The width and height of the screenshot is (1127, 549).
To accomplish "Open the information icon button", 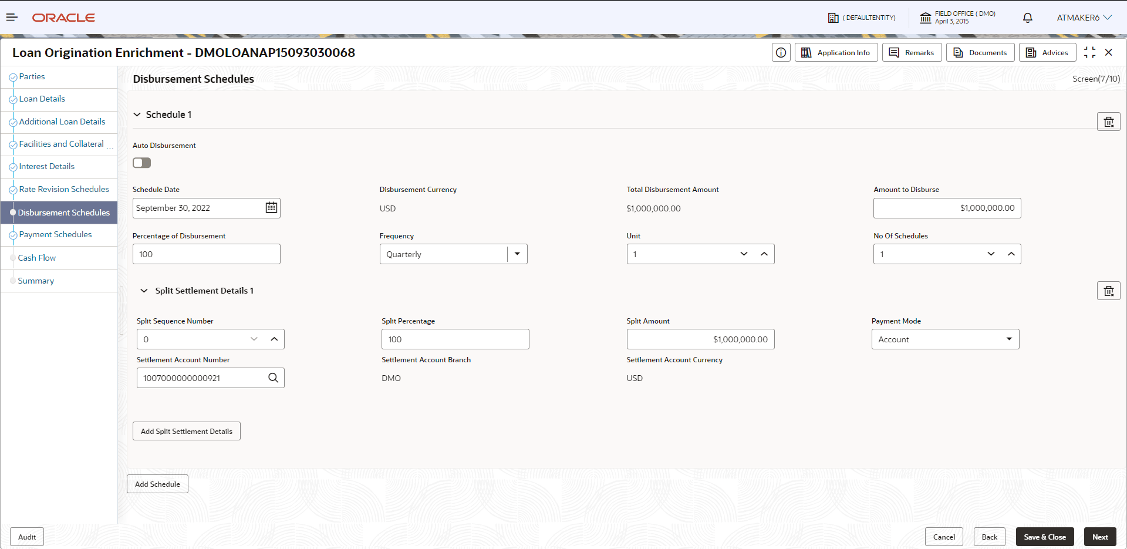I will pyautogui.click(x=781, y=52).
